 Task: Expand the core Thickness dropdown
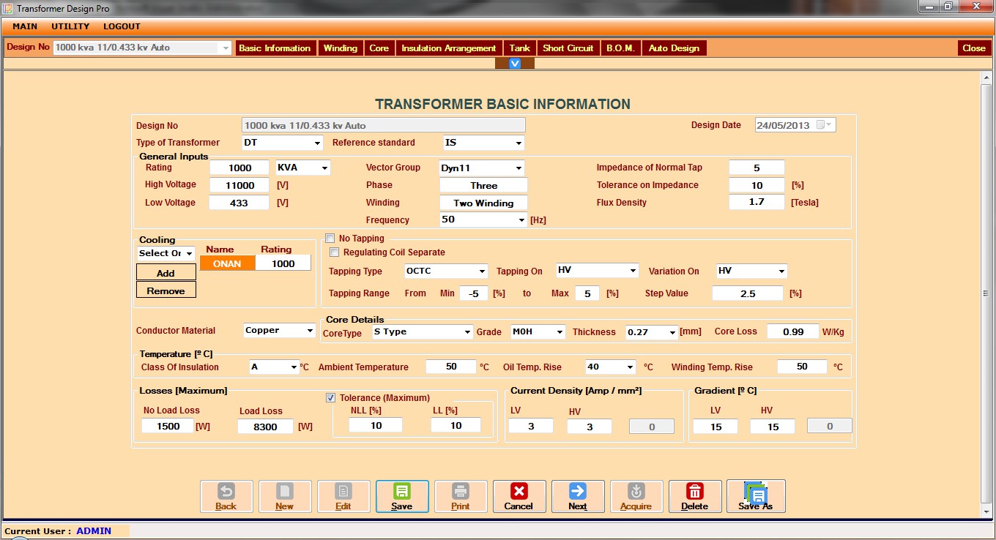[673, 332]
